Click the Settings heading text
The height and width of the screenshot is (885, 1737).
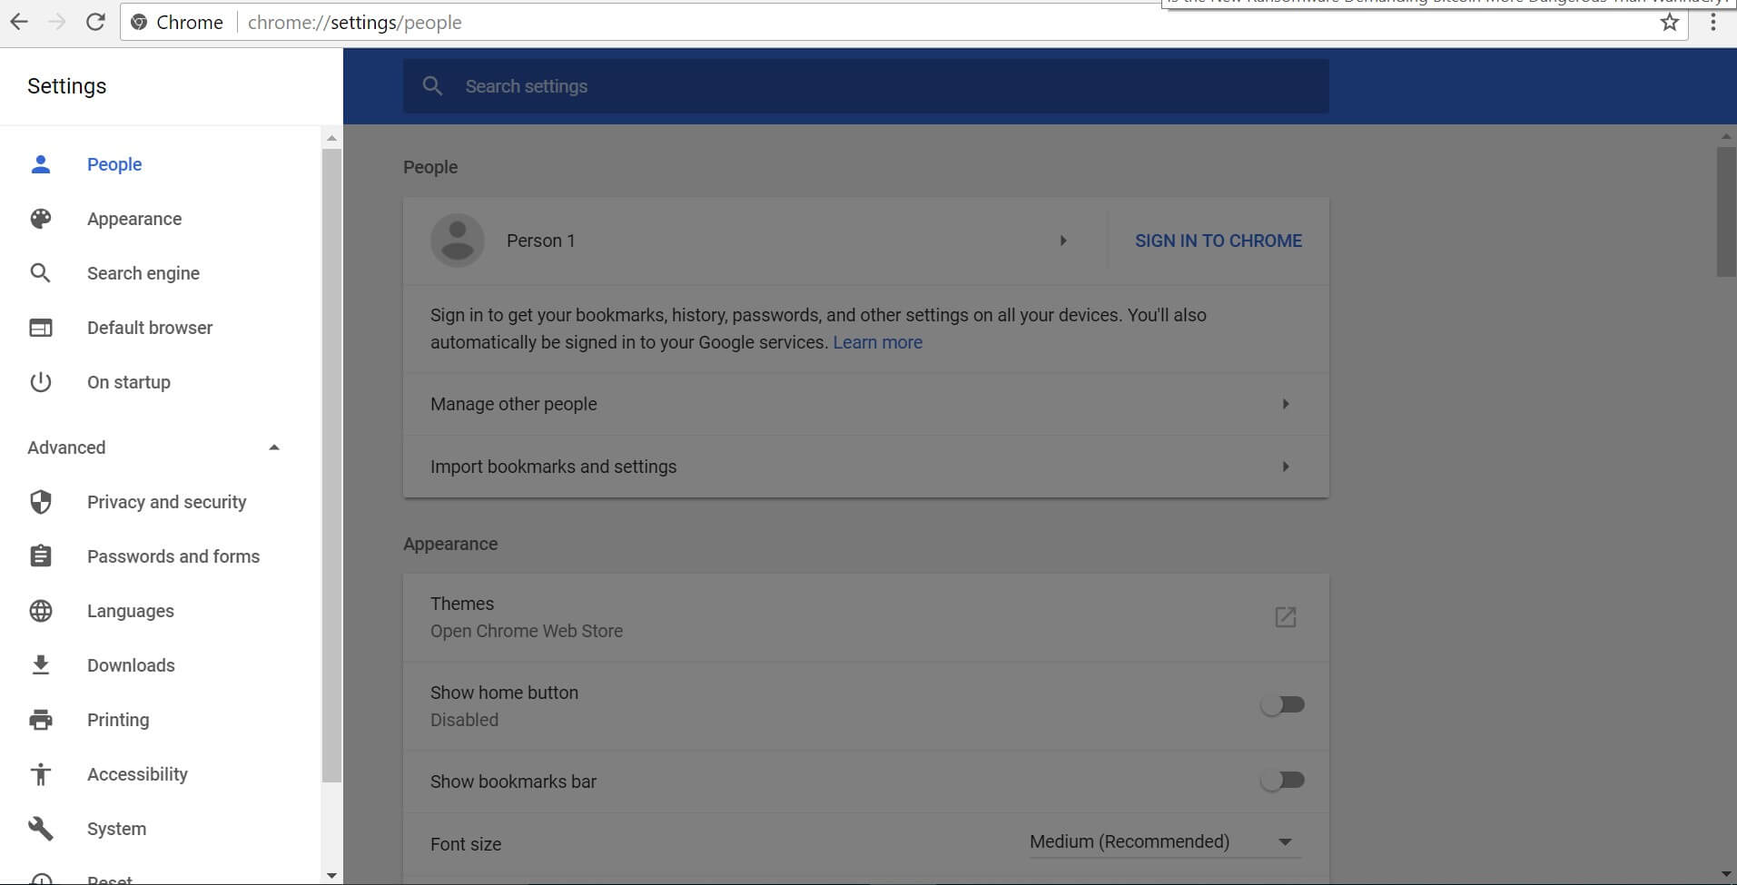pyautogui.click(x=67, y=86)
